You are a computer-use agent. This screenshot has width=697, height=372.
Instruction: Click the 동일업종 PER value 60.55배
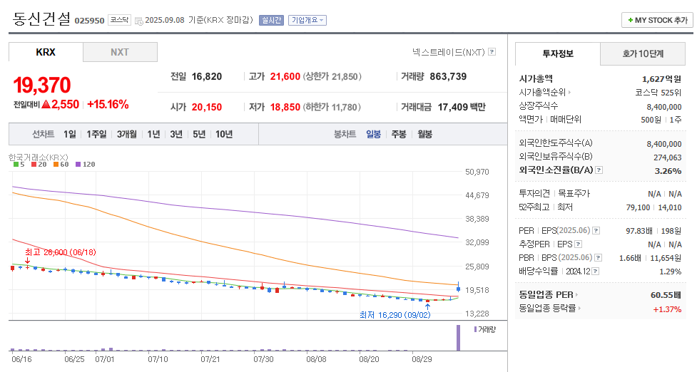666,295
